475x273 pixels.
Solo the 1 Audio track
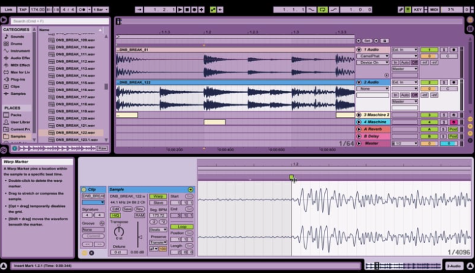pos(444,50)
